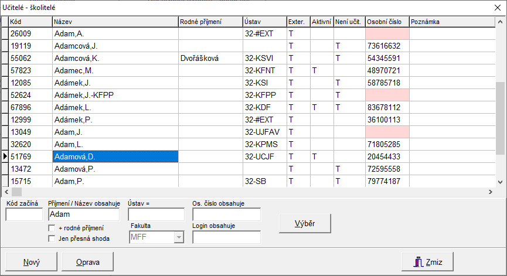Enable the '+ rodné příjmení' checkbox
Viewport: 507px width, 276px height.
click(x=52, y=228)
